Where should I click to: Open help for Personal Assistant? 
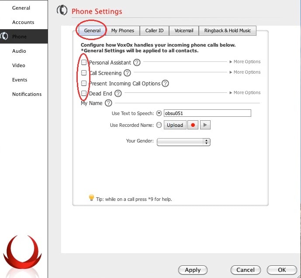tap(137, 62)
